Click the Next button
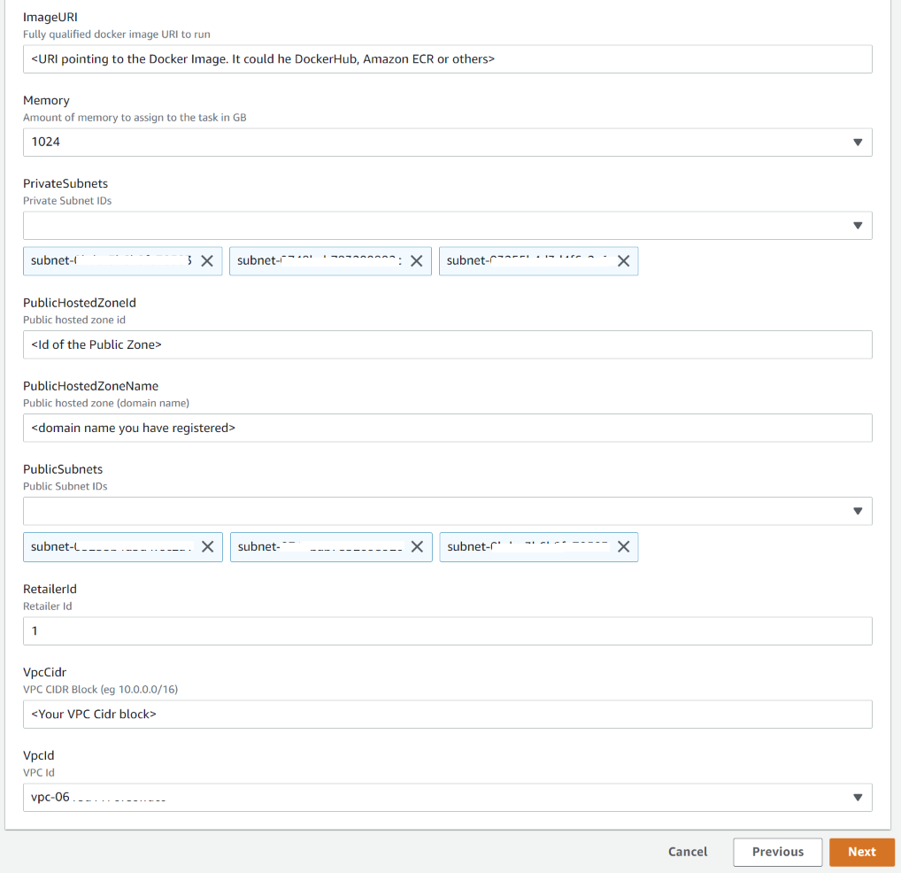Viewport: 901px width, 873px height. 861,852
